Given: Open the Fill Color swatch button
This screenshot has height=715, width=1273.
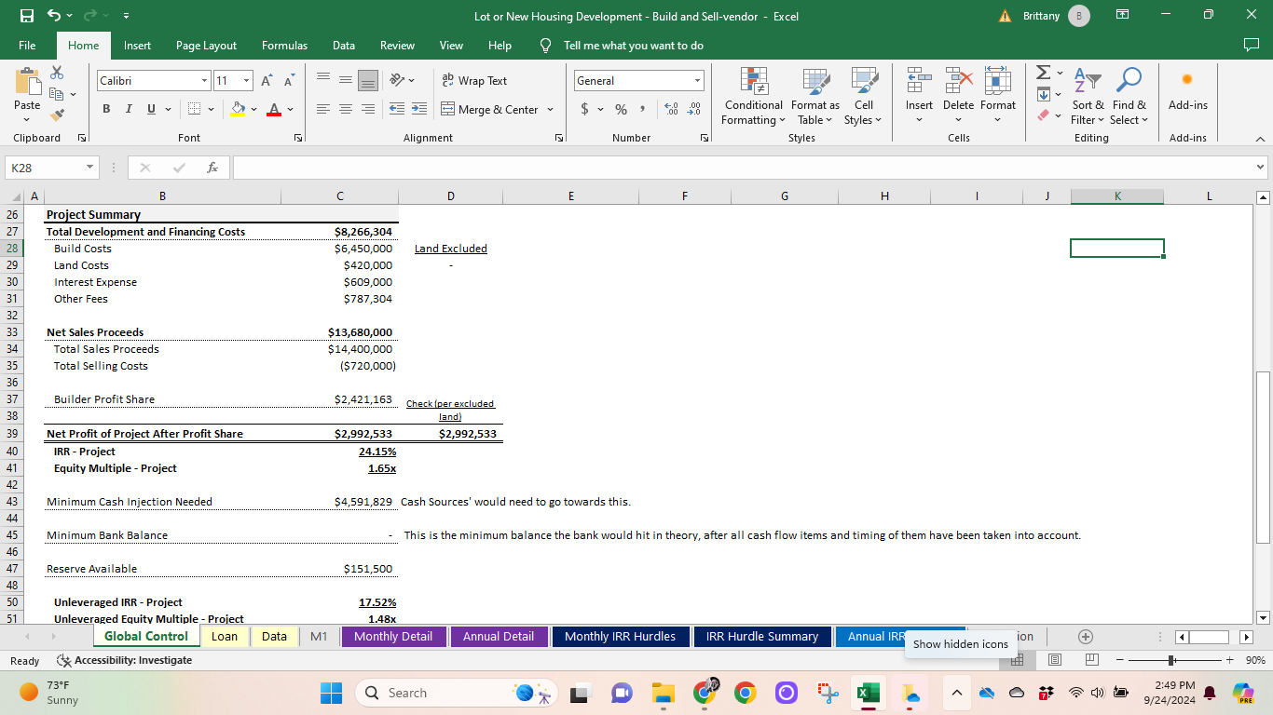Looking at the screenshot, I should (238, 109).
